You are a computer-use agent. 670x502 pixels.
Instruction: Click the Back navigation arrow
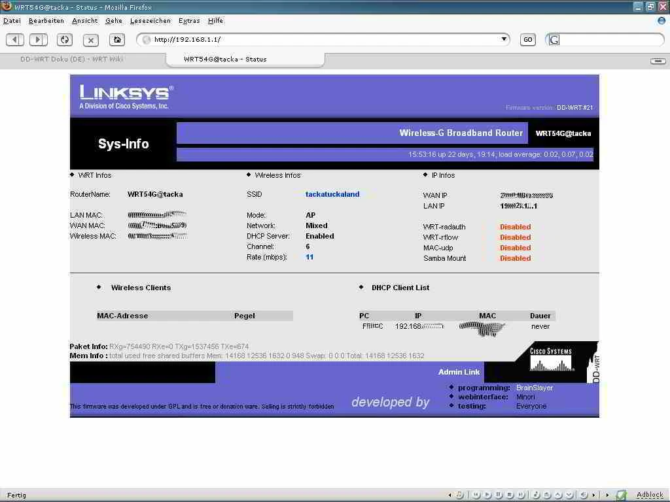[x=14, y=39]
